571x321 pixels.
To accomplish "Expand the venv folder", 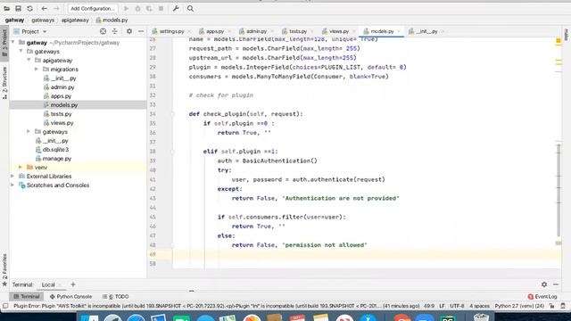I will point(21,168).
